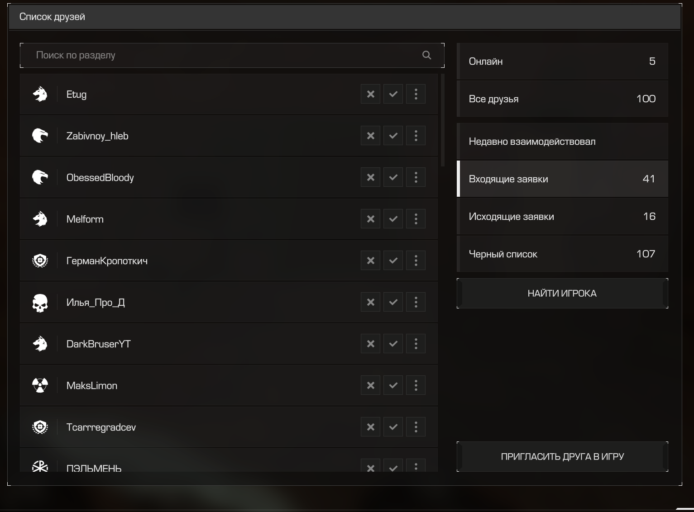The width and height of the screenshot is (694, 512).
Task: Expand three-dot menu for DarkBruserYT
Action: (416, 344)
